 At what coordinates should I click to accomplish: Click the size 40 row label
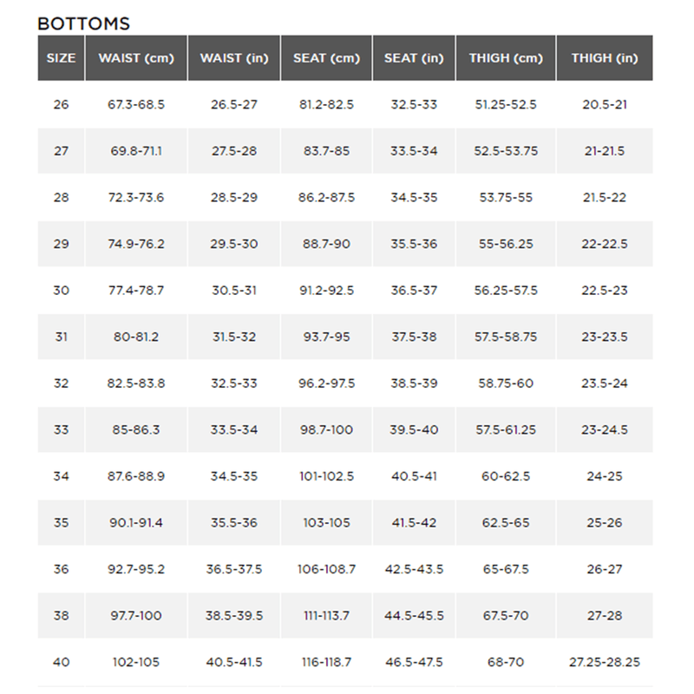(x=61, y=662)
